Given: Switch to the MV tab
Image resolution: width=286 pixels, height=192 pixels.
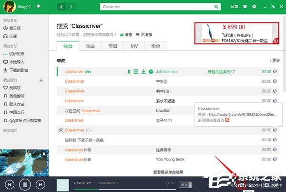Looking at the screenshot, I should 133,46.
